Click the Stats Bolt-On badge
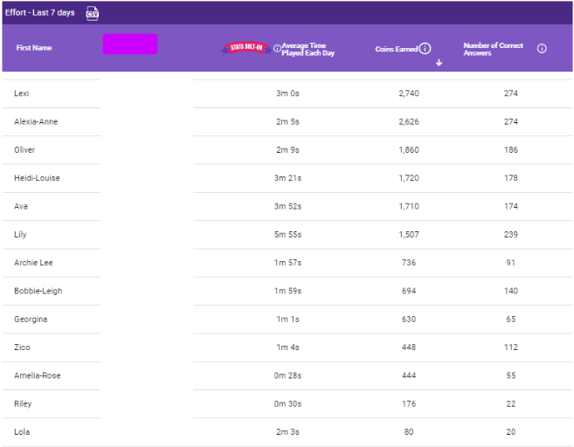 pos(246,48)
